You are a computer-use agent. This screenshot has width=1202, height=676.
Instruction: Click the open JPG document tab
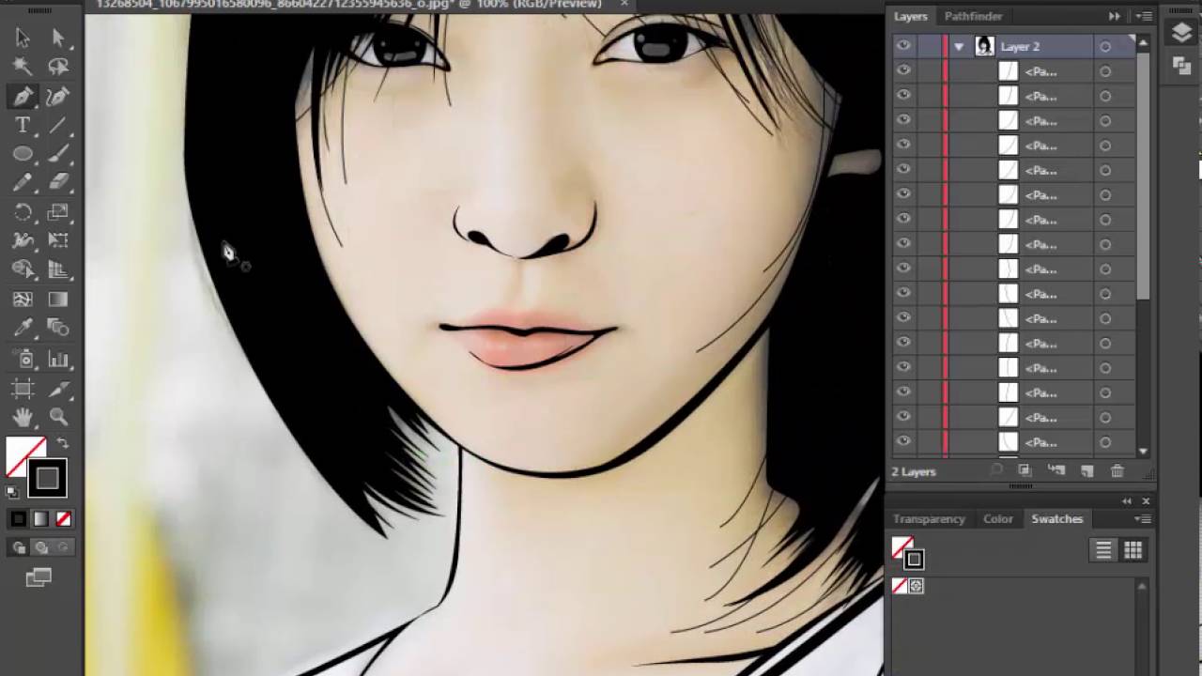[348, 5]
